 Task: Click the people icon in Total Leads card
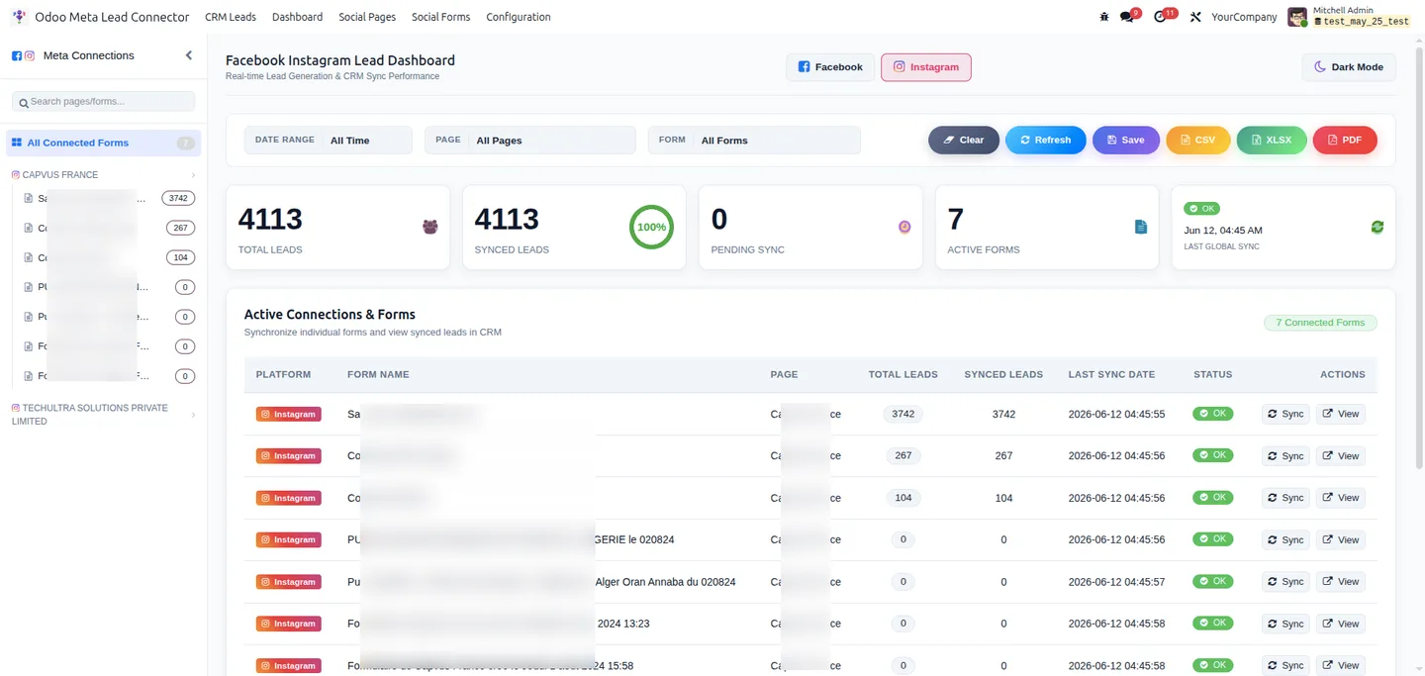click(x=429, y=227)
